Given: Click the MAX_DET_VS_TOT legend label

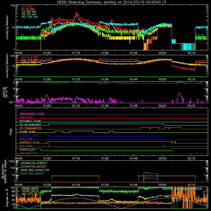Looking at the screenshot, I should [x=32, y=194].
